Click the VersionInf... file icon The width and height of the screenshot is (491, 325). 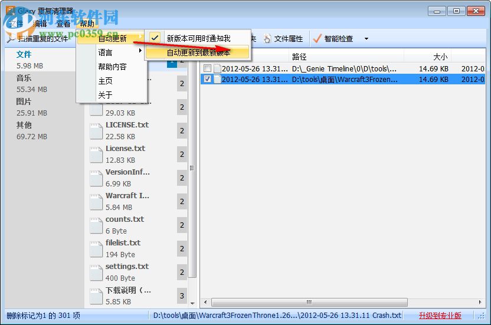(x=96, y=178)
